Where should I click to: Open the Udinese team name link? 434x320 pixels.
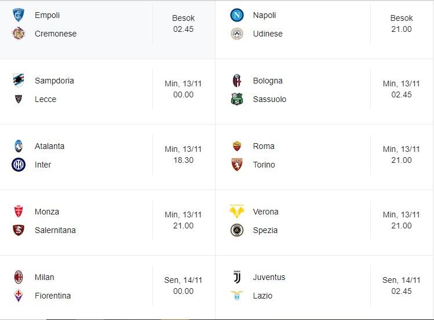268,34
